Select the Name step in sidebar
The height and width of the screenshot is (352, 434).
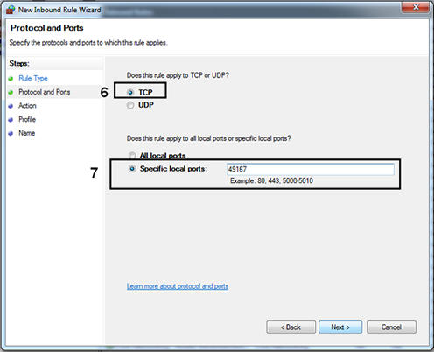pos(27,133)
